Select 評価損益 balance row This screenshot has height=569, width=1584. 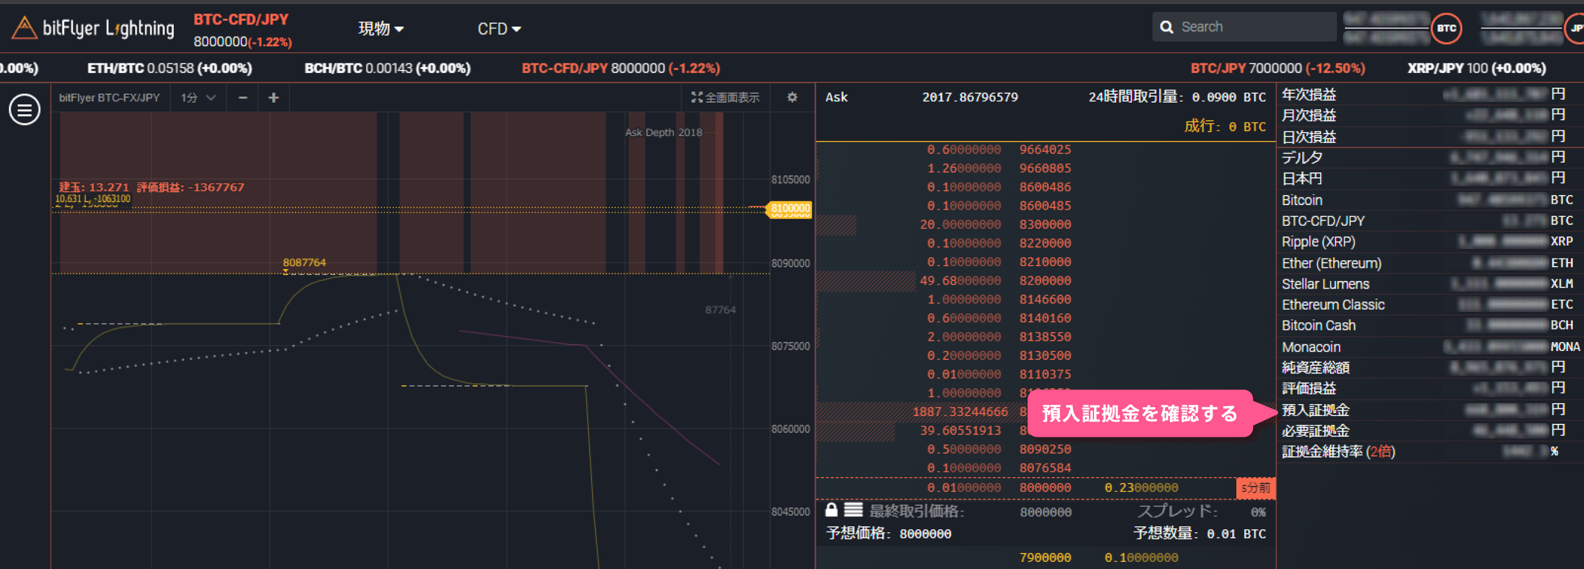click(1430, 388)
